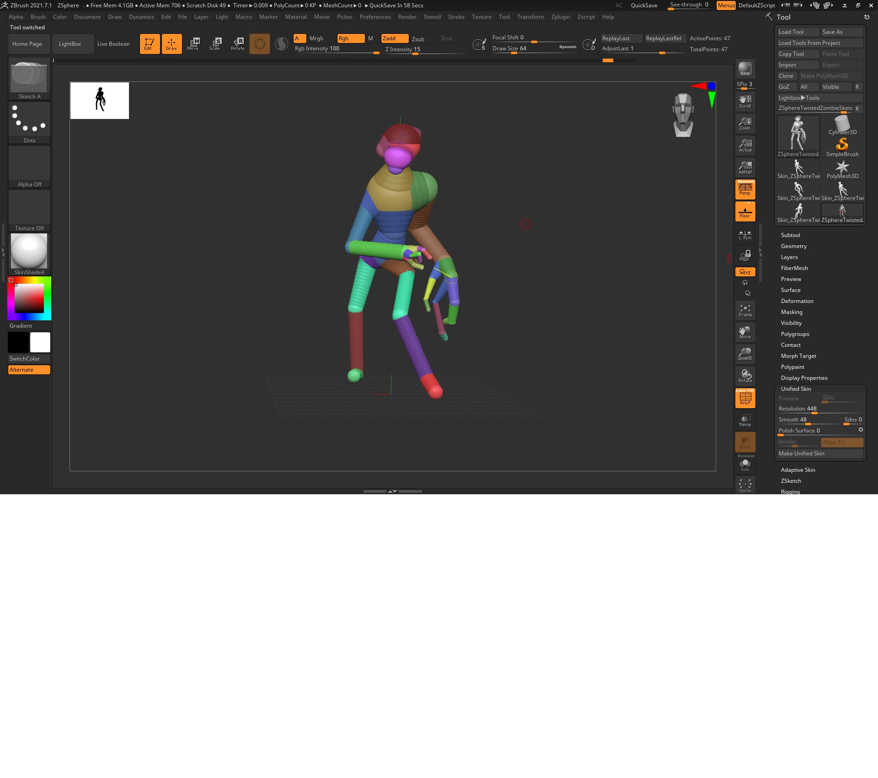Toggle PolyF line fill display
Image resolution: width=878 pixels, height=778 pixels.
click(x=745, y=398)
